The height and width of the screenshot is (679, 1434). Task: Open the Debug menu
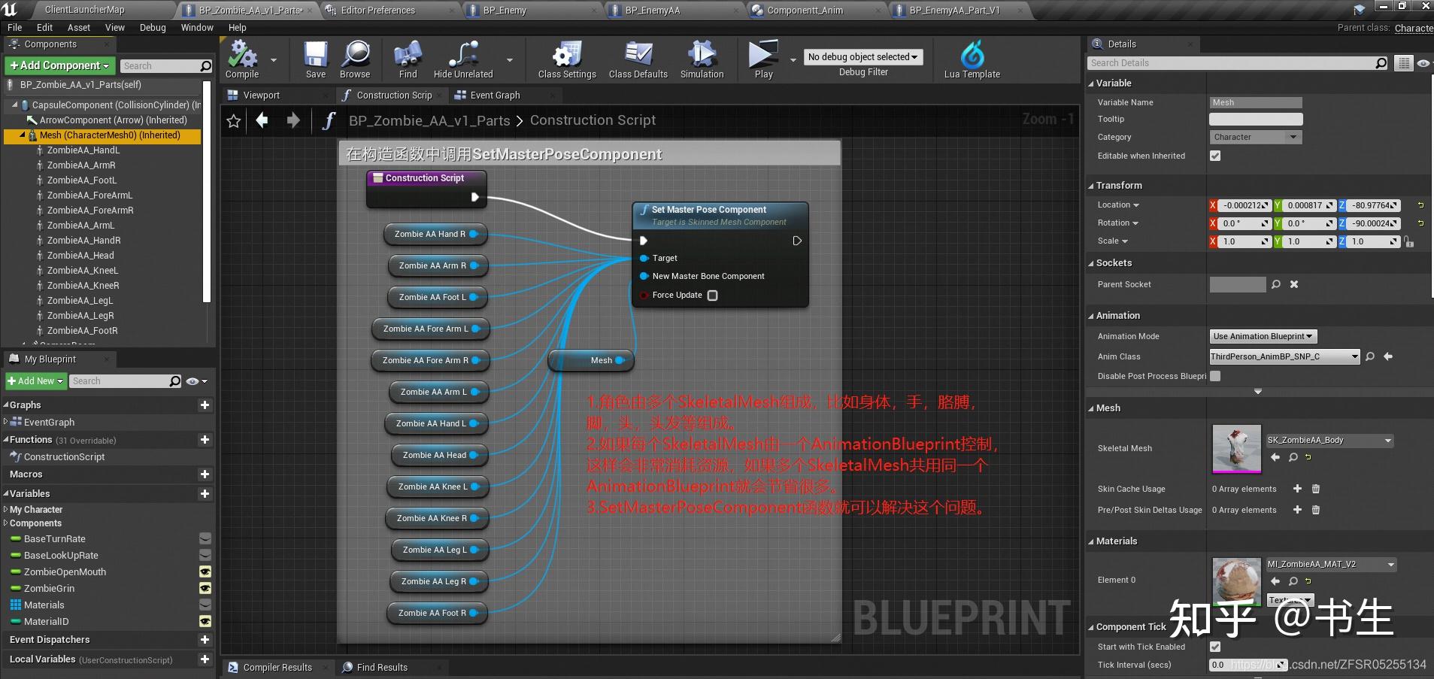coord(152,27)
